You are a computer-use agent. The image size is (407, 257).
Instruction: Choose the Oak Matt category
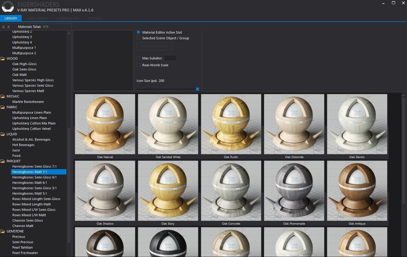point(20,75)
